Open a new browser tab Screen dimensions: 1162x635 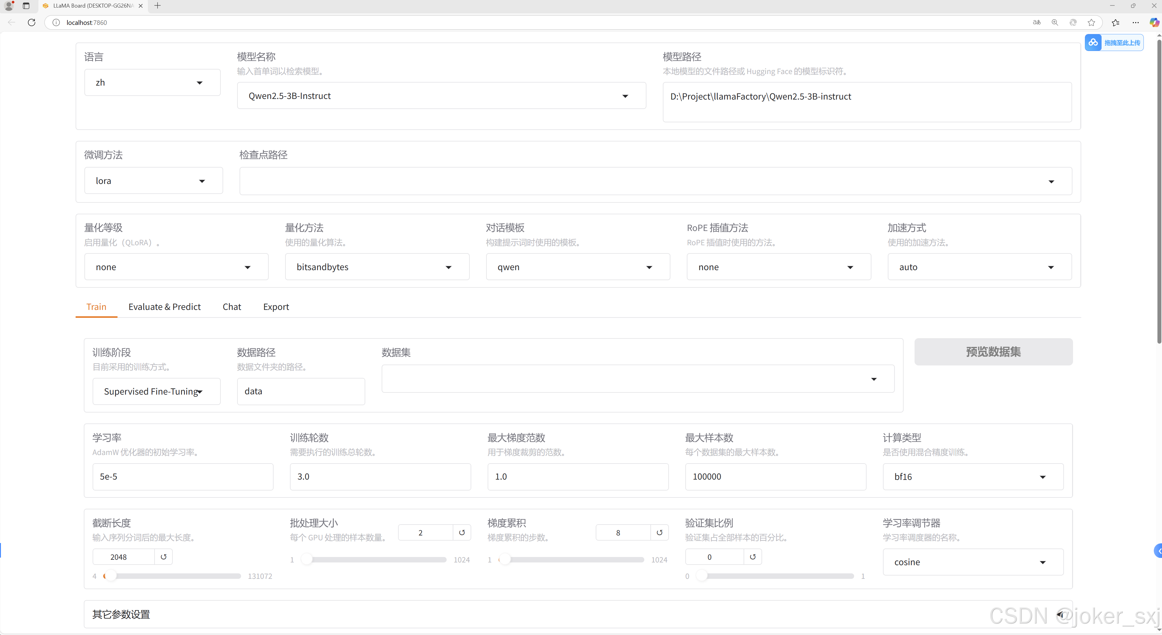[157, 6]
